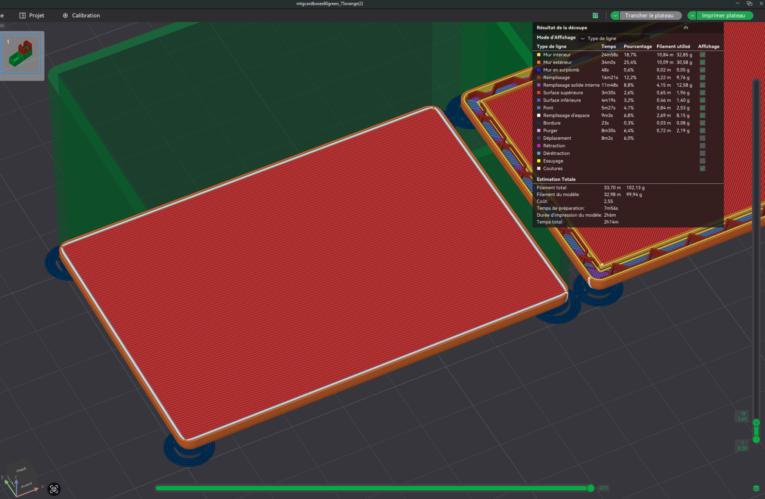Enable Déplacement display checkbox
The image size is (765, 499).
point(702,138)
